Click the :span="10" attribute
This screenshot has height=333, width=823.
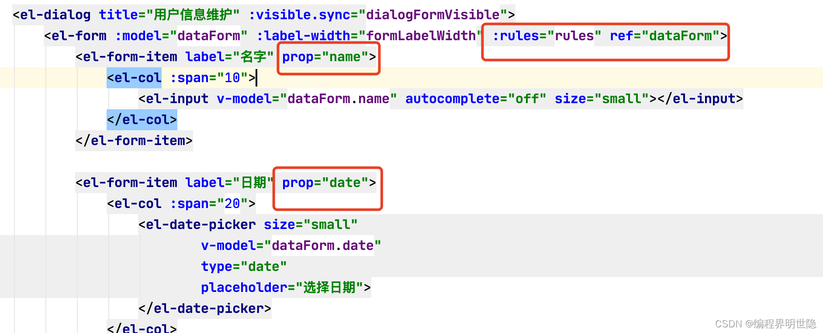coord(209,78)
